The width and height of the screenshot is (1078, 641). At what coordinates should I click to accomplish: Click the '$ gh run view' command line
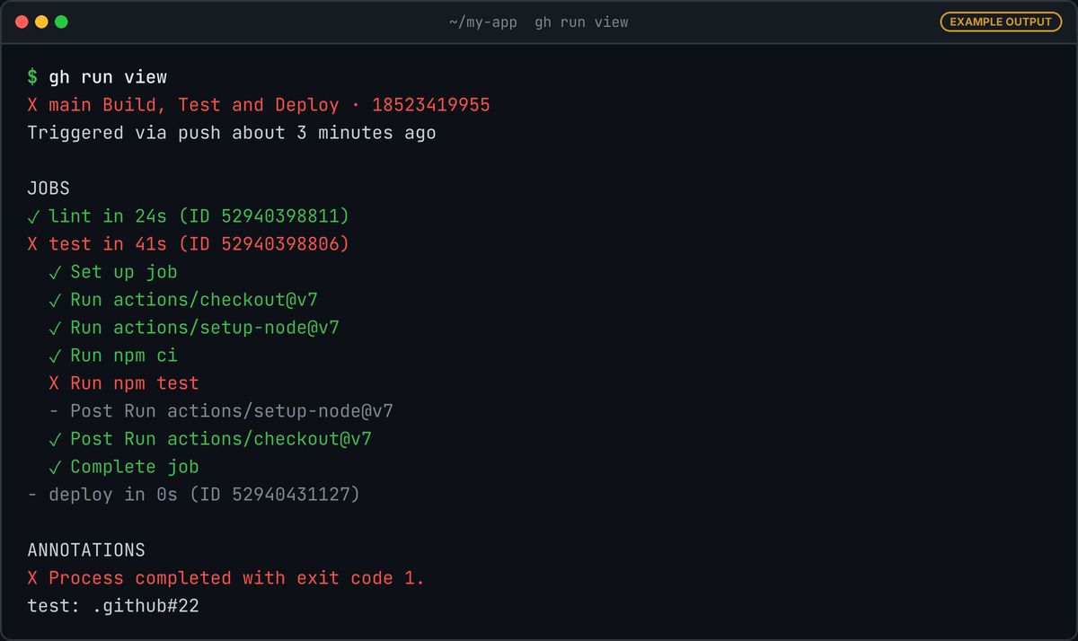point(97,77)
